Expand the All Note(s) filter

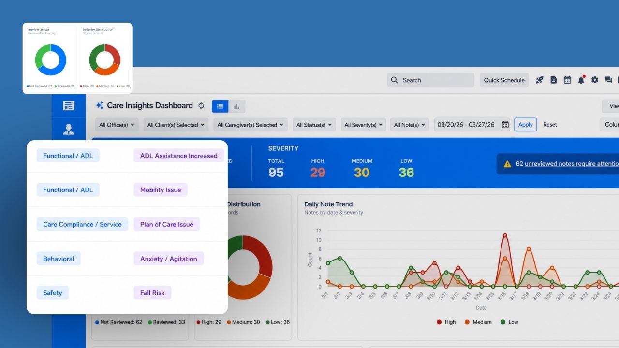point(410,125)
